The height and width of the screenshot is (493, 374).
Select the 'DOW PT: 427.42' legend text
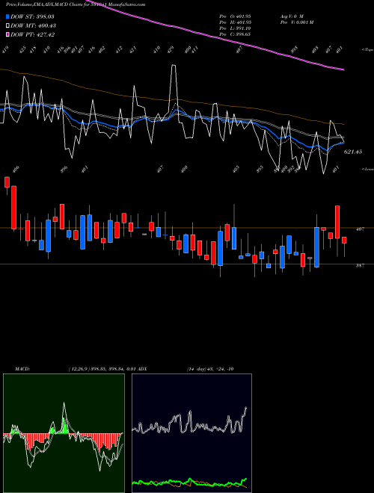[x=33, y=34]
